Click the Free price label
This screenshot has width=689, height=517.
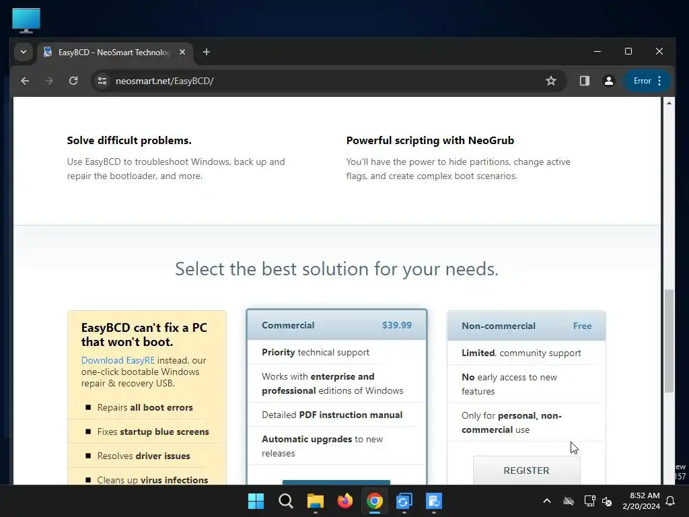(x=582, y=326)
